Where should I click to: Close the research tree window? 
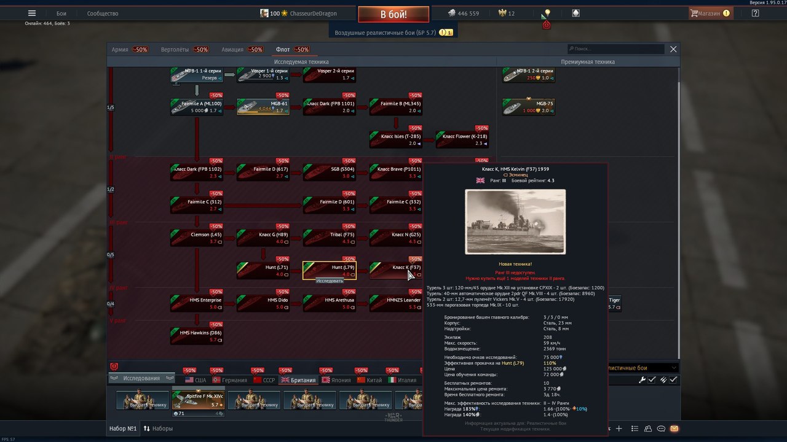[673, 49]
